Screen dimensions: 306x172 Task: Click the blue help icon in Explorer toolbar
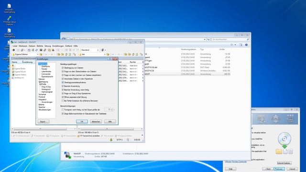click(x=246, y=45)
